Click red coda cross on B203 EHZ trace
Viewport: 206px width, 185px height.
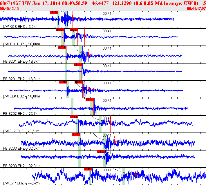click(114, 137)
